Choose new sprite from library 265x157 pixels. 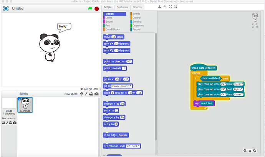pos(82,94)
